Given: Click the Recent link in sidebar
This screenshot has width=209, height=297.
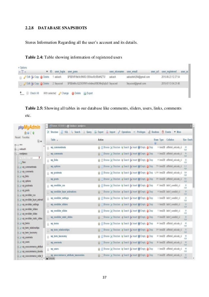Looking at the screenshot, I should (x=18, y=137).
